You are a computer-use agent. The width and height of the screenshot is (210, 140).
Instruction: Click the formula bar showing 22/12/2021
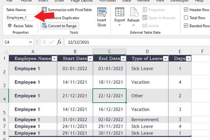point(137,42)
